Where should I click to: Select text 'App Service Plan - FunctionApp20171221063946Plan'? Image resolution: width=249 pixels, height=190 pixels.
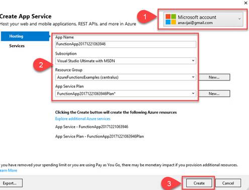(x=100, y=136)
